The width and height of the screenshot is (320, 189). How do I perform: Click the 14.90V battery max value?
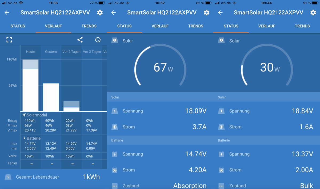pyautogui.click(x=71, y=144)
